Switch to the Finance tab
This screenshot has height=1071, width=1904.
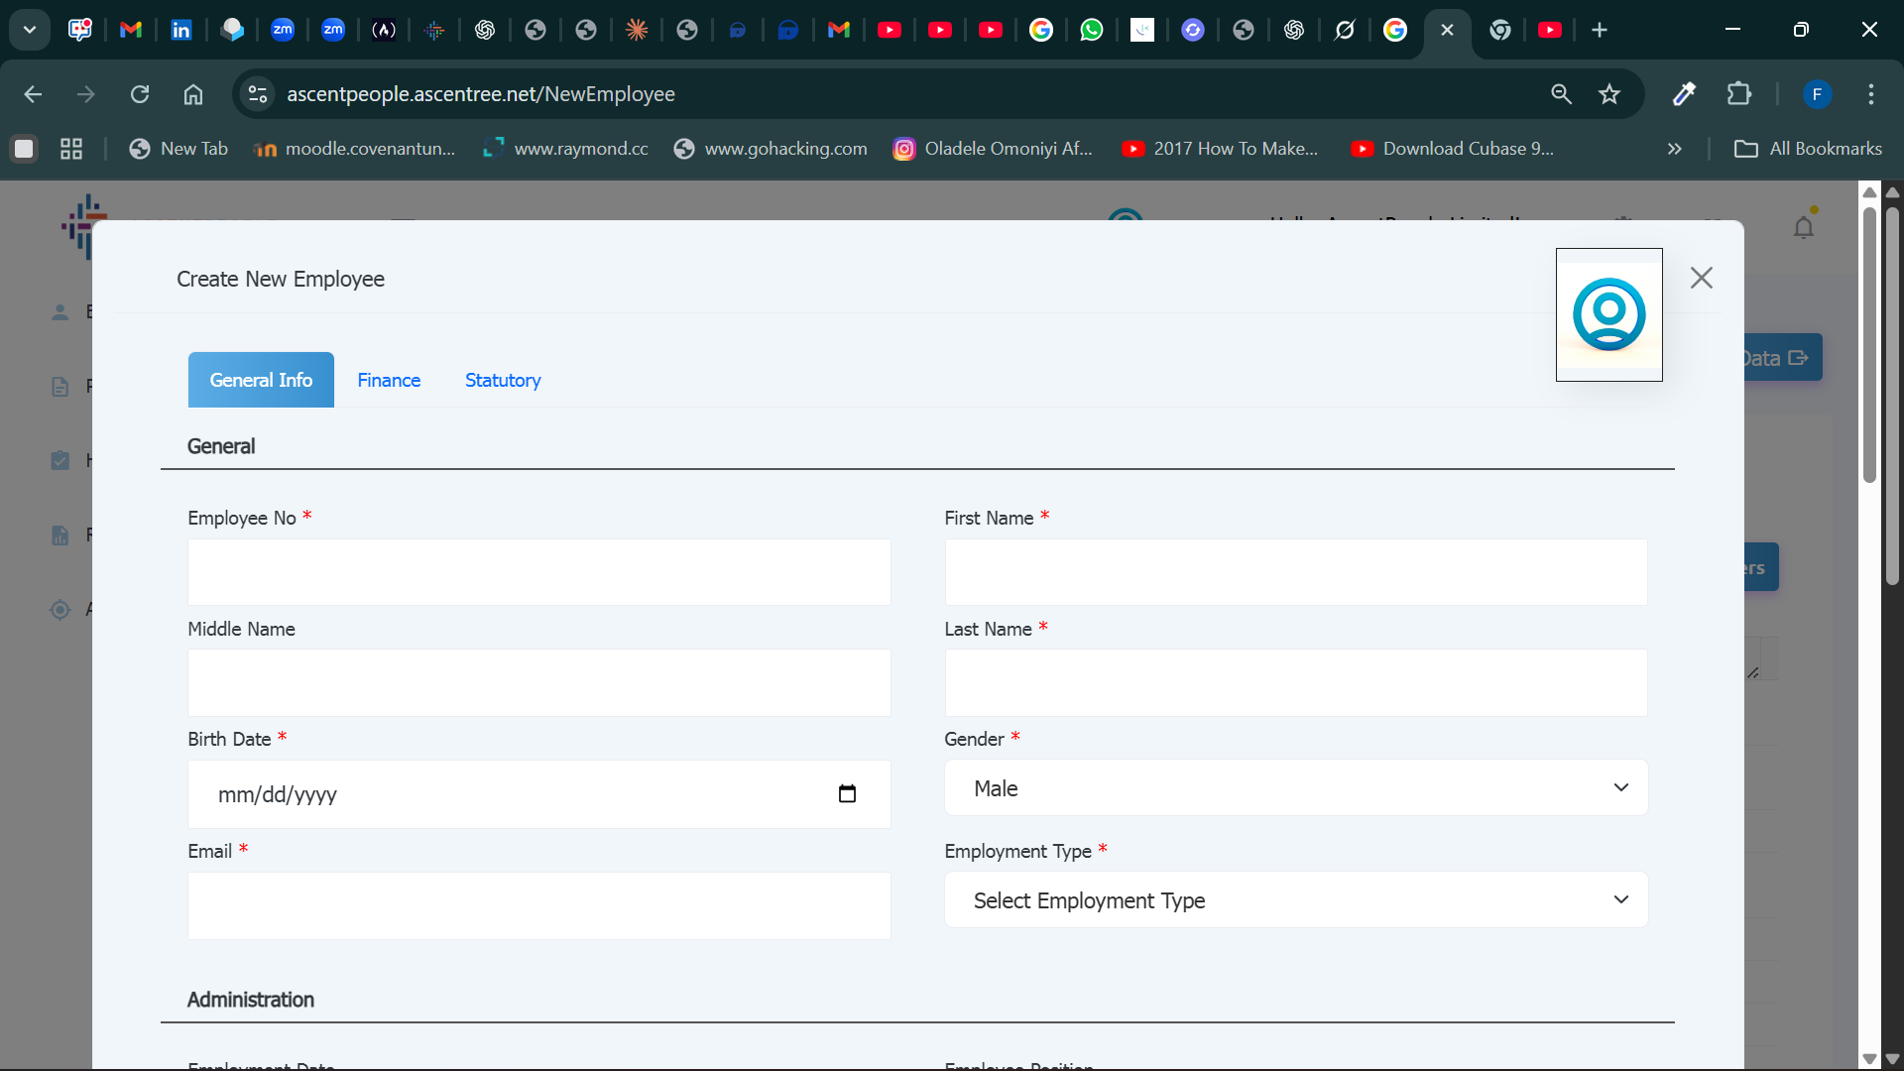(389, 380)
